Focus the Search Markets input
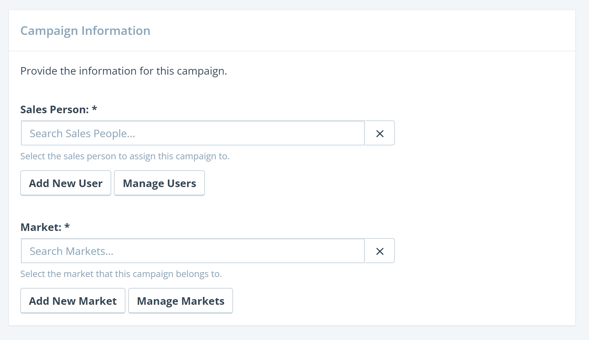This screenshot has height=340, width=589. (x=193, y=251)
